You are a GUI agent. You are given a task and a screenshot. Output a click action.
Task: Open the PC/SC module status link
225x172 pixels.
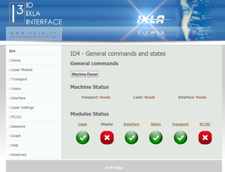[205, 124]
